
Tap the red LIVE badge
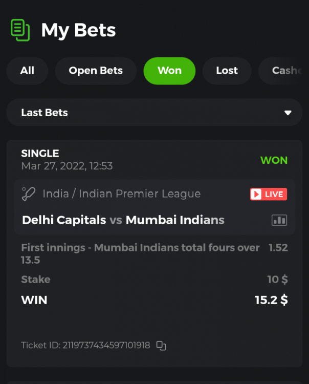point(269,194)
